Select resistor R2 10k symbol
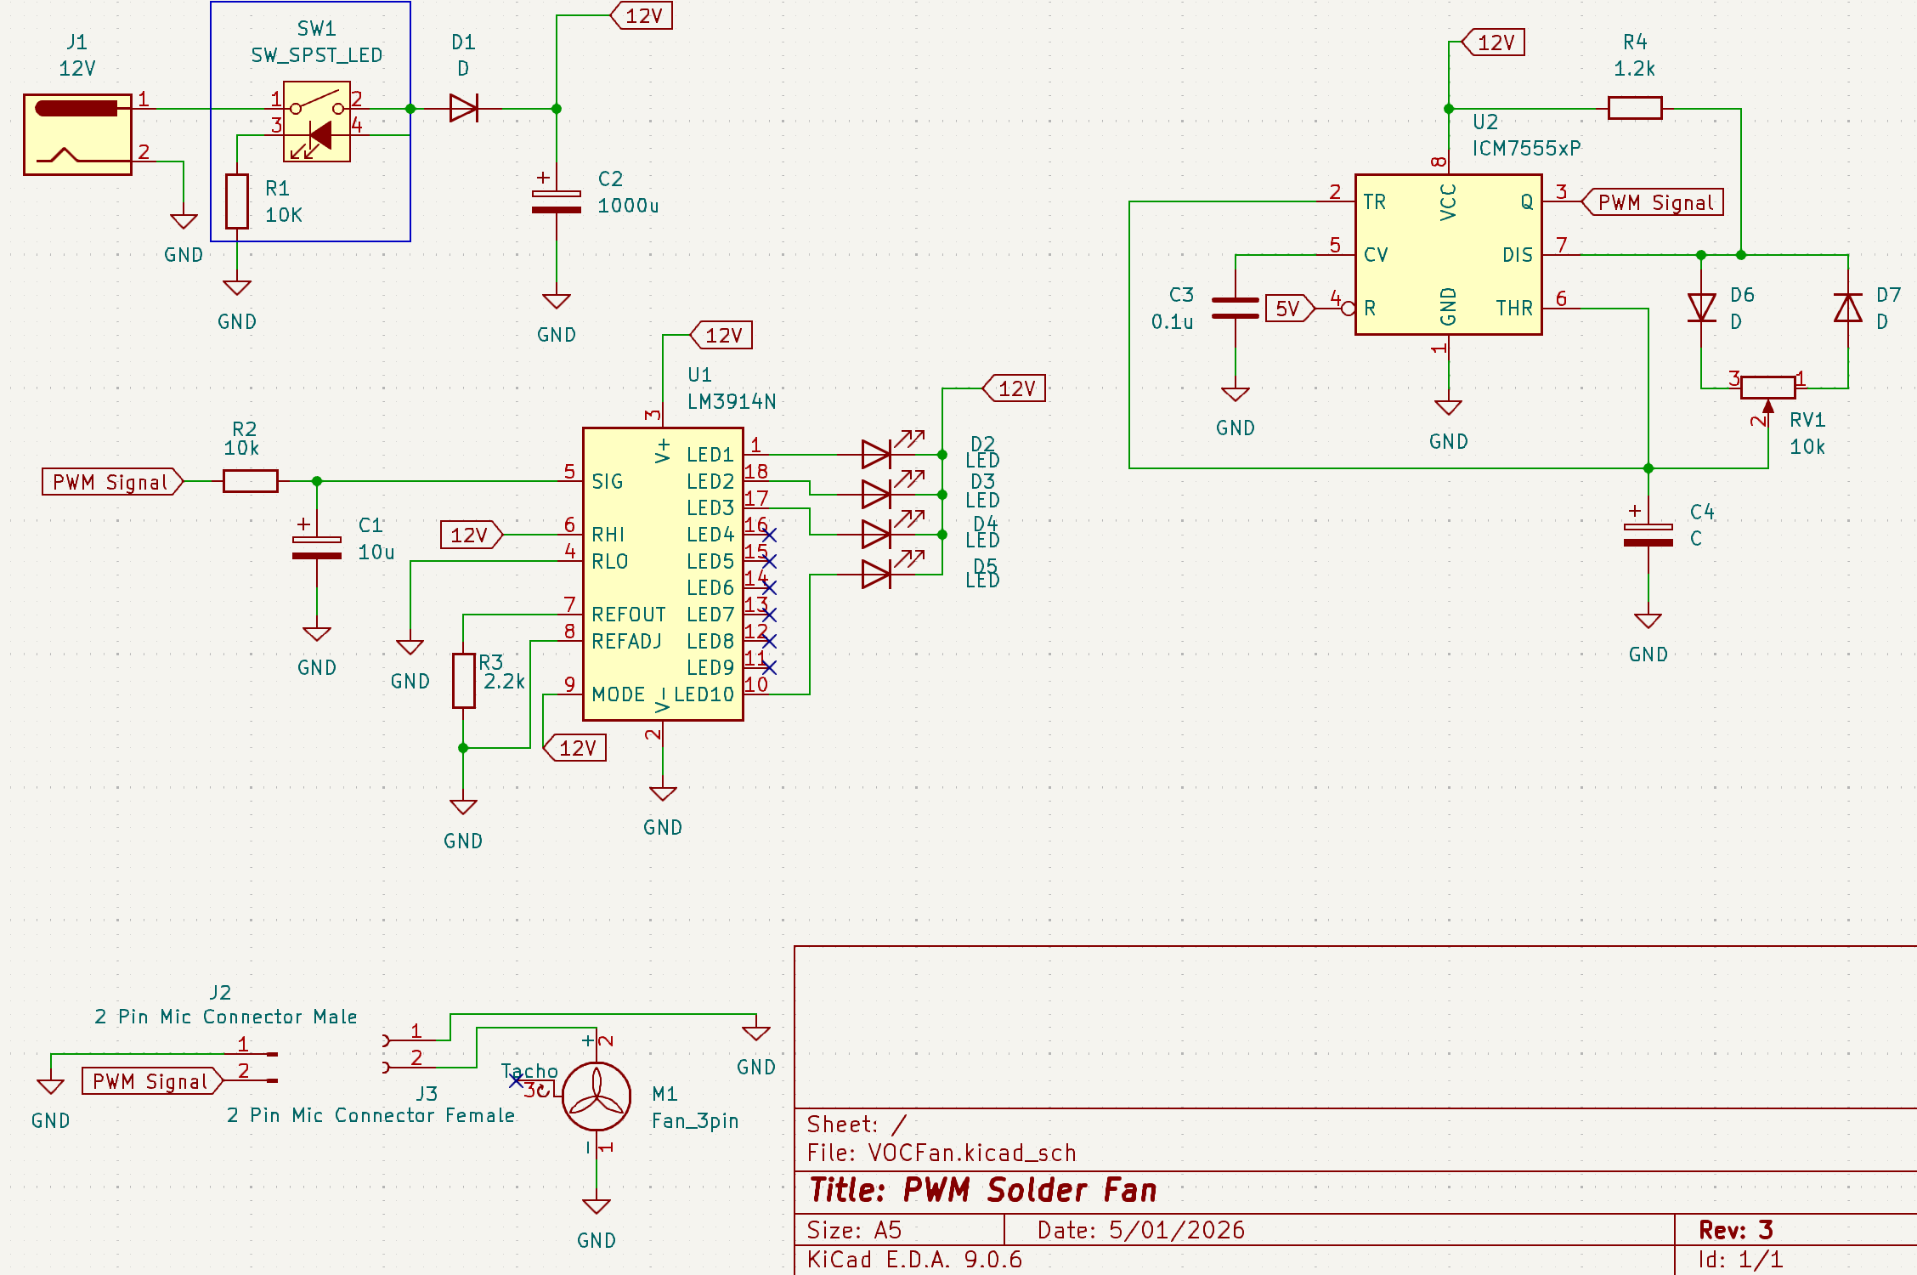 click(251, 481)
